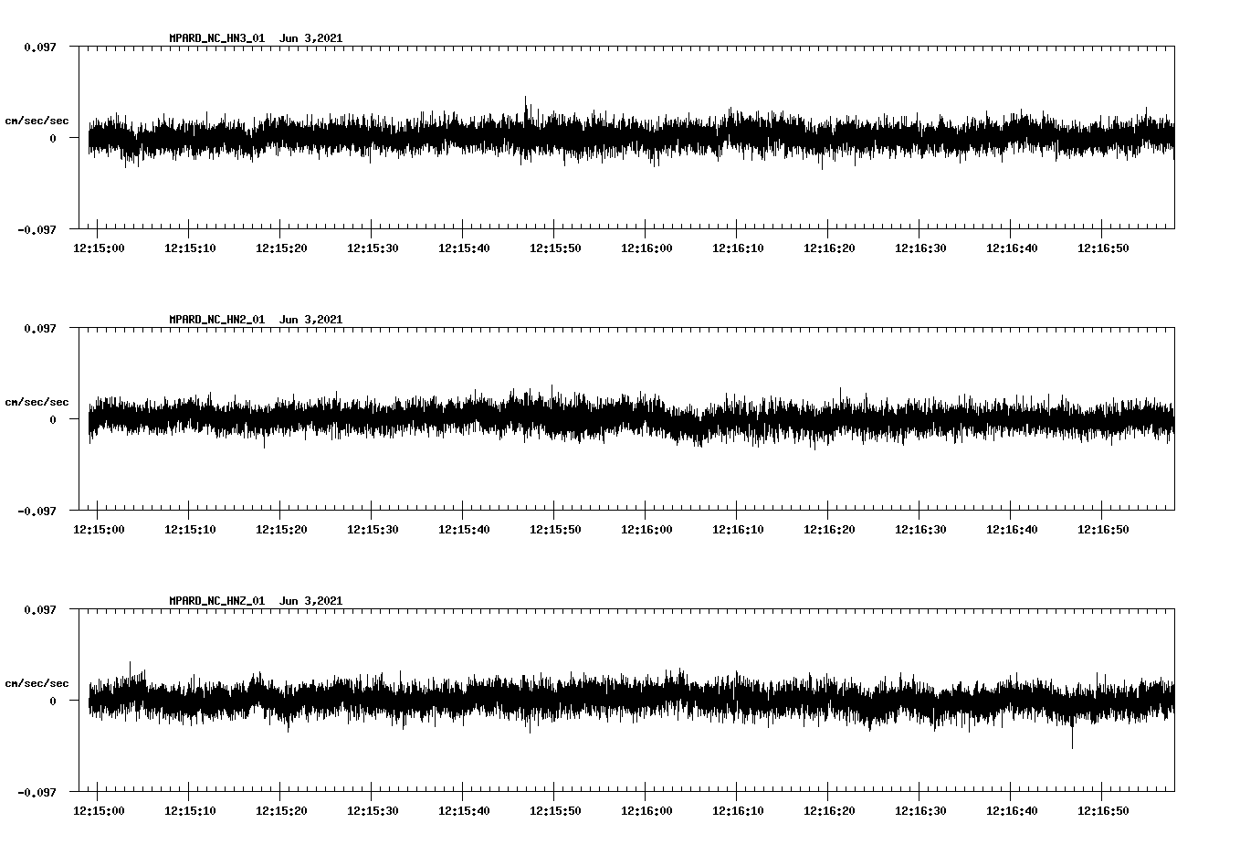
Task: Click 12:16:00 time label under HN2 plot
Action: [646, 530]
